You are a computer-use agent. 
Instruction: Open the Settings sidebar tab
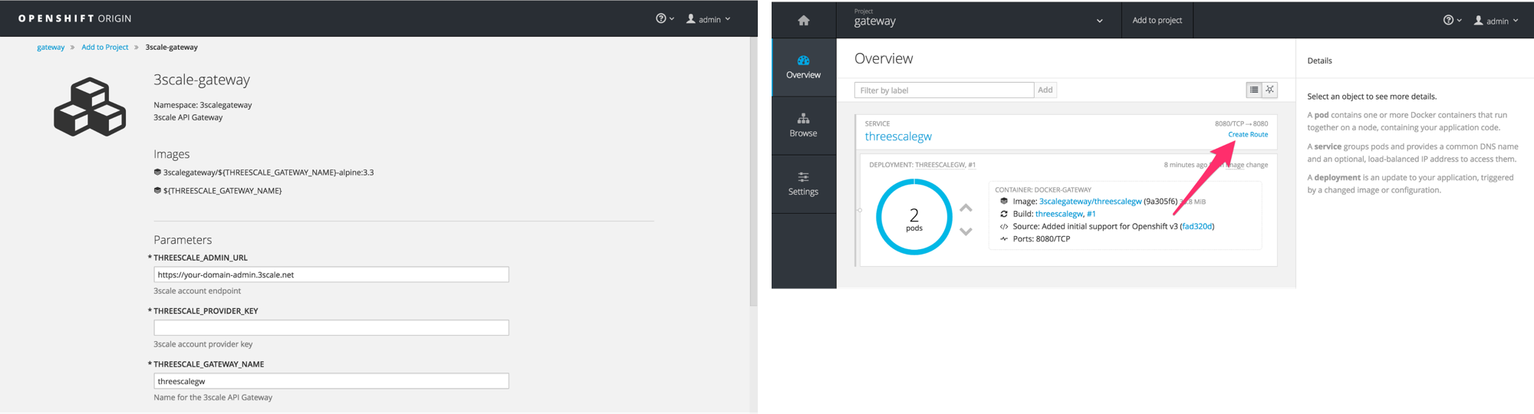pyautogui.click(x=803, y=184)
